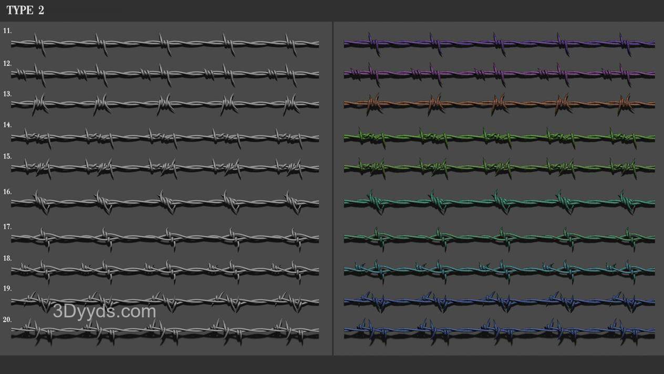Click the row number label "14."

7,125
